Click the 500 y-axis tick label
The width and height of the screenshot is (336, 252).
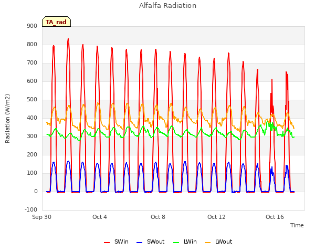(32, 99)
